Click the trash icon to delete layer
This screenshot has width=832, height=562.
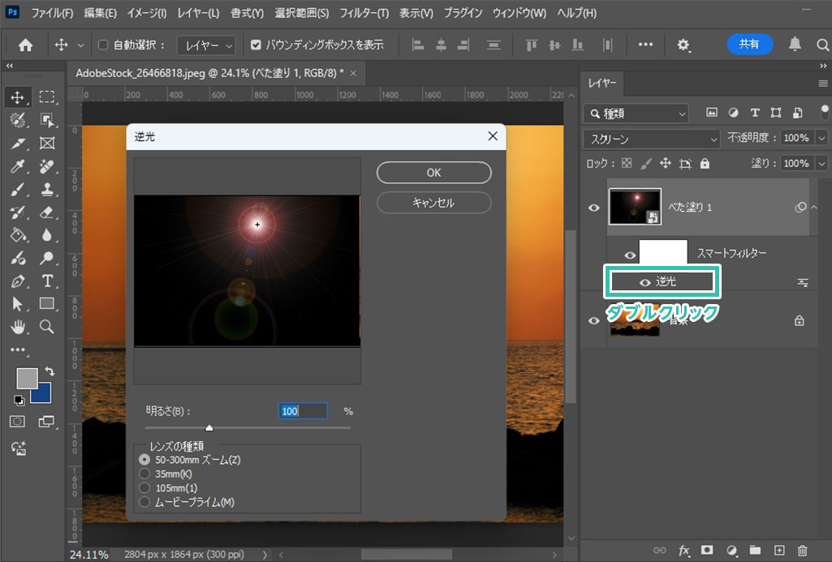[803, 551]
